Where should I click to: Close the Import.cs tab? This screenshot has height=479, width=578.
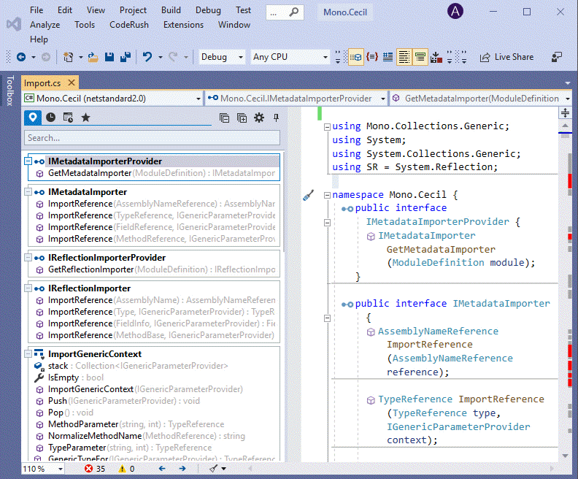(72, 83)
